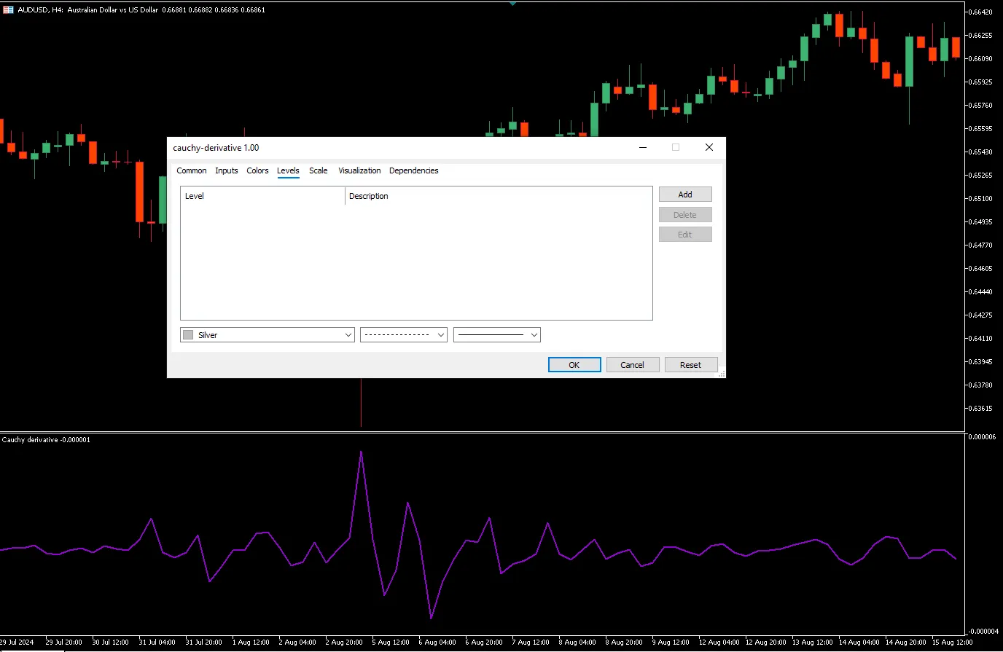Close the cauchy-derivative dialog window

point(709,147)
